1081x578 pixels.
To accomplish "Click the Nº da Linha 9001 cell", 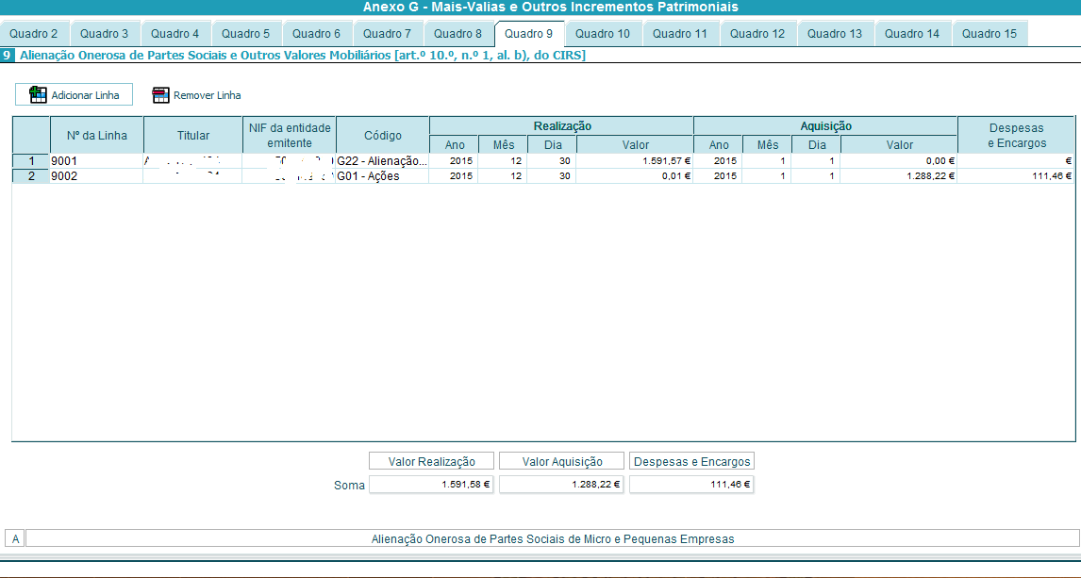I will pos(95,161).
